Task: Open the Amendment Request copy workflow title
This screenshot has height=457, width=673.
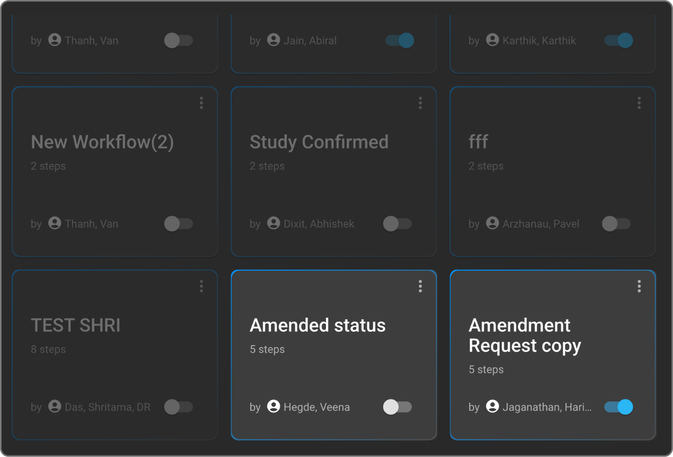Action: click(x=524, y=335)
